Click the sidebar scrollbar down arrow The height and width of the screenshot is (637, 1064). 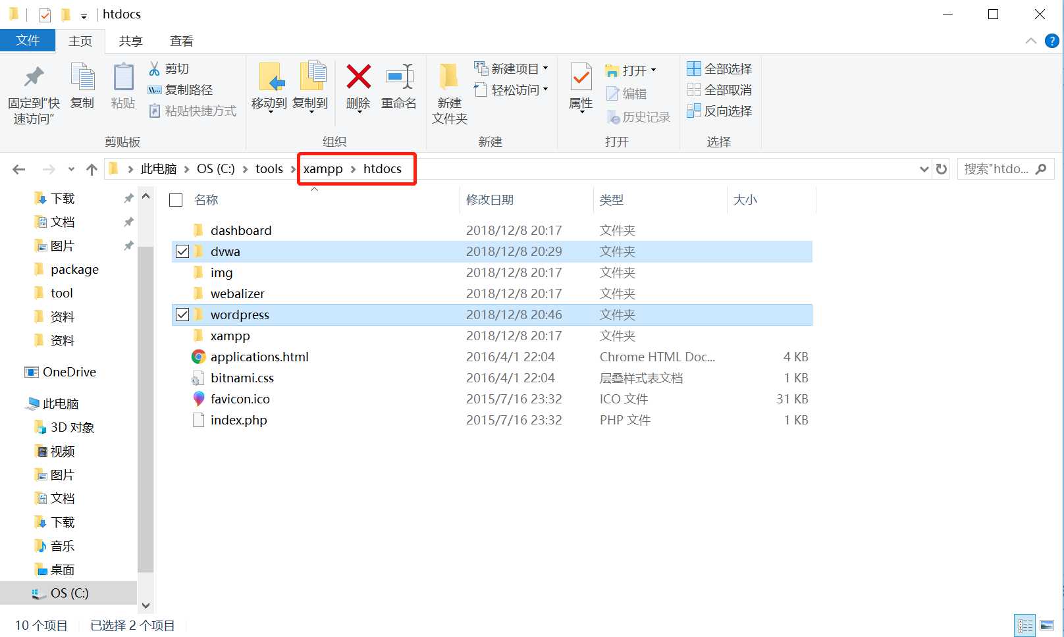(x=146, y=605)
